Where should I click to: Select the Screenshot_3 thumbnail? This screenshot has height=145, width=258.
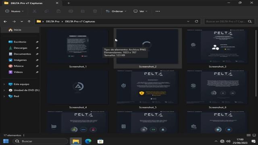pos(217,47)
